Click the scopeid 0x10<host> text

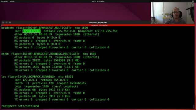(x=71, y=83)
